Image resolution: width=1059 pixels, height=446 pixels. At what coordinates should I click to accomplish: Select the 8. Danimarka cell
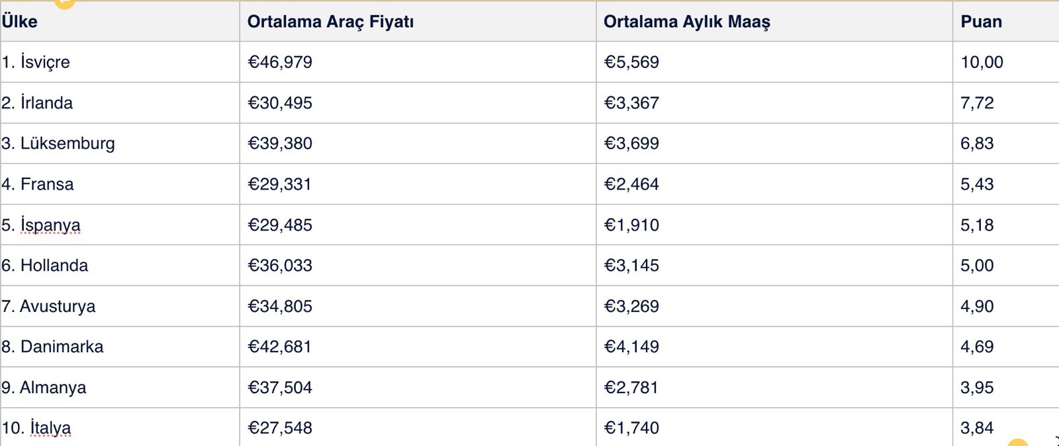[x=120, y=347]
